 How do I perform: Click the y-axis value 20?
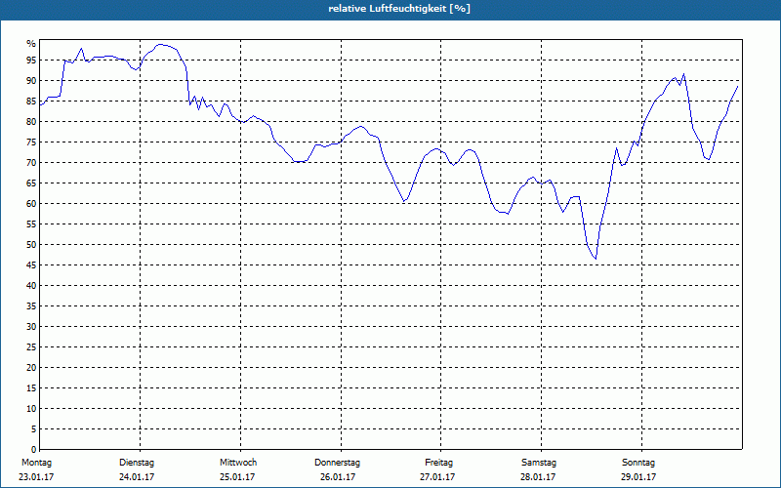pyautogui.click(x=31, y=368)
